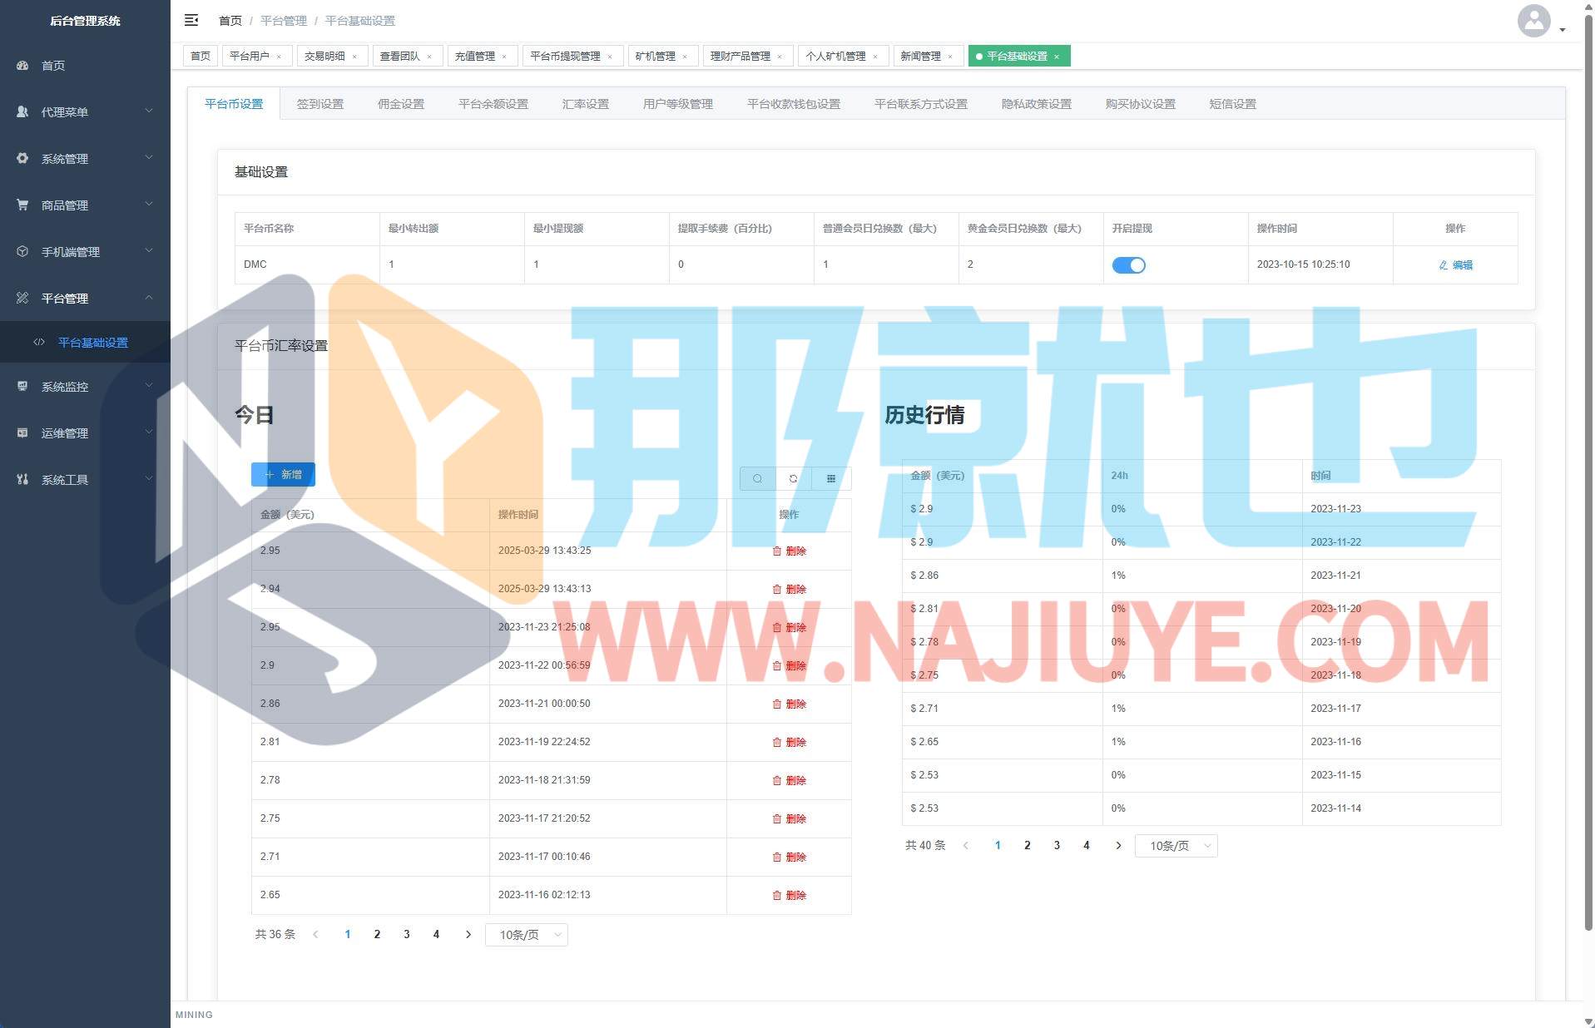This screenshot has width=1595, height=1028.
Task: Delete the 2.95 row dated 2025-03-29
Action: click(x=789, y=551)
